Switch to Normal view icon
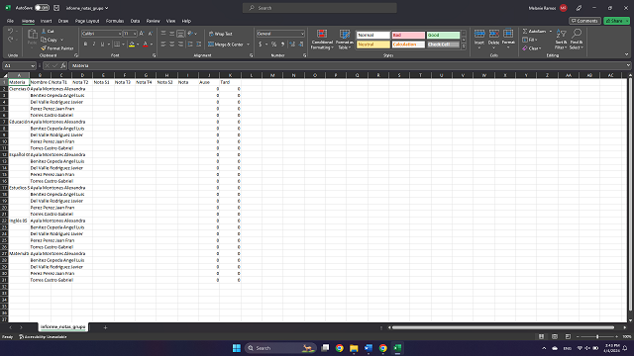Viewport: 634px width, 356px height. pyautogui.click(x=541, y=336)
